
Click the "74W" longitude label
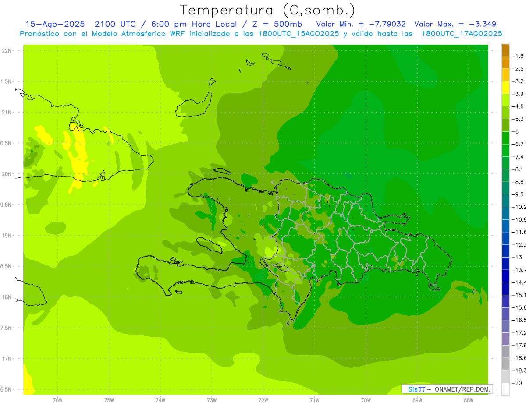click(x=160, y=400)
